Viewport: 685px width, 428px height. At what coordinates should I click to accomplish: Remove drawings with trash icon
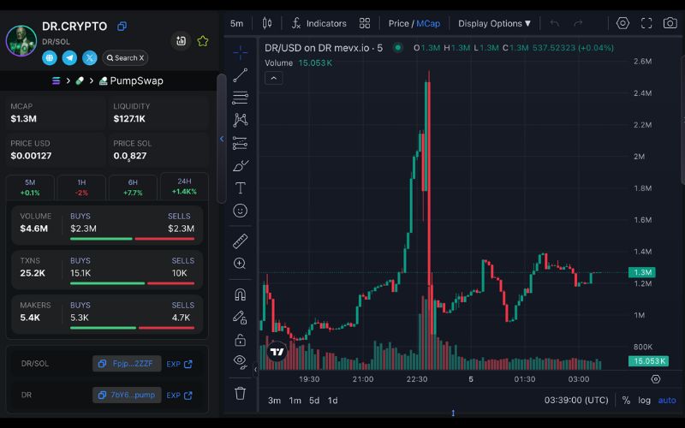click(241, 393)
